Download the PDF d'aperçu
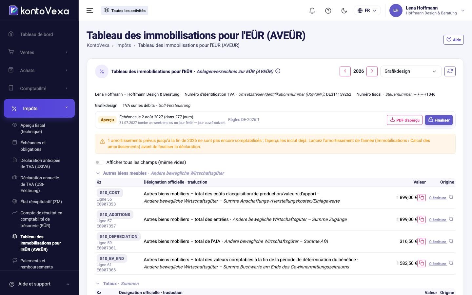The width and height of the screenshot is (472, 295). 405,120
